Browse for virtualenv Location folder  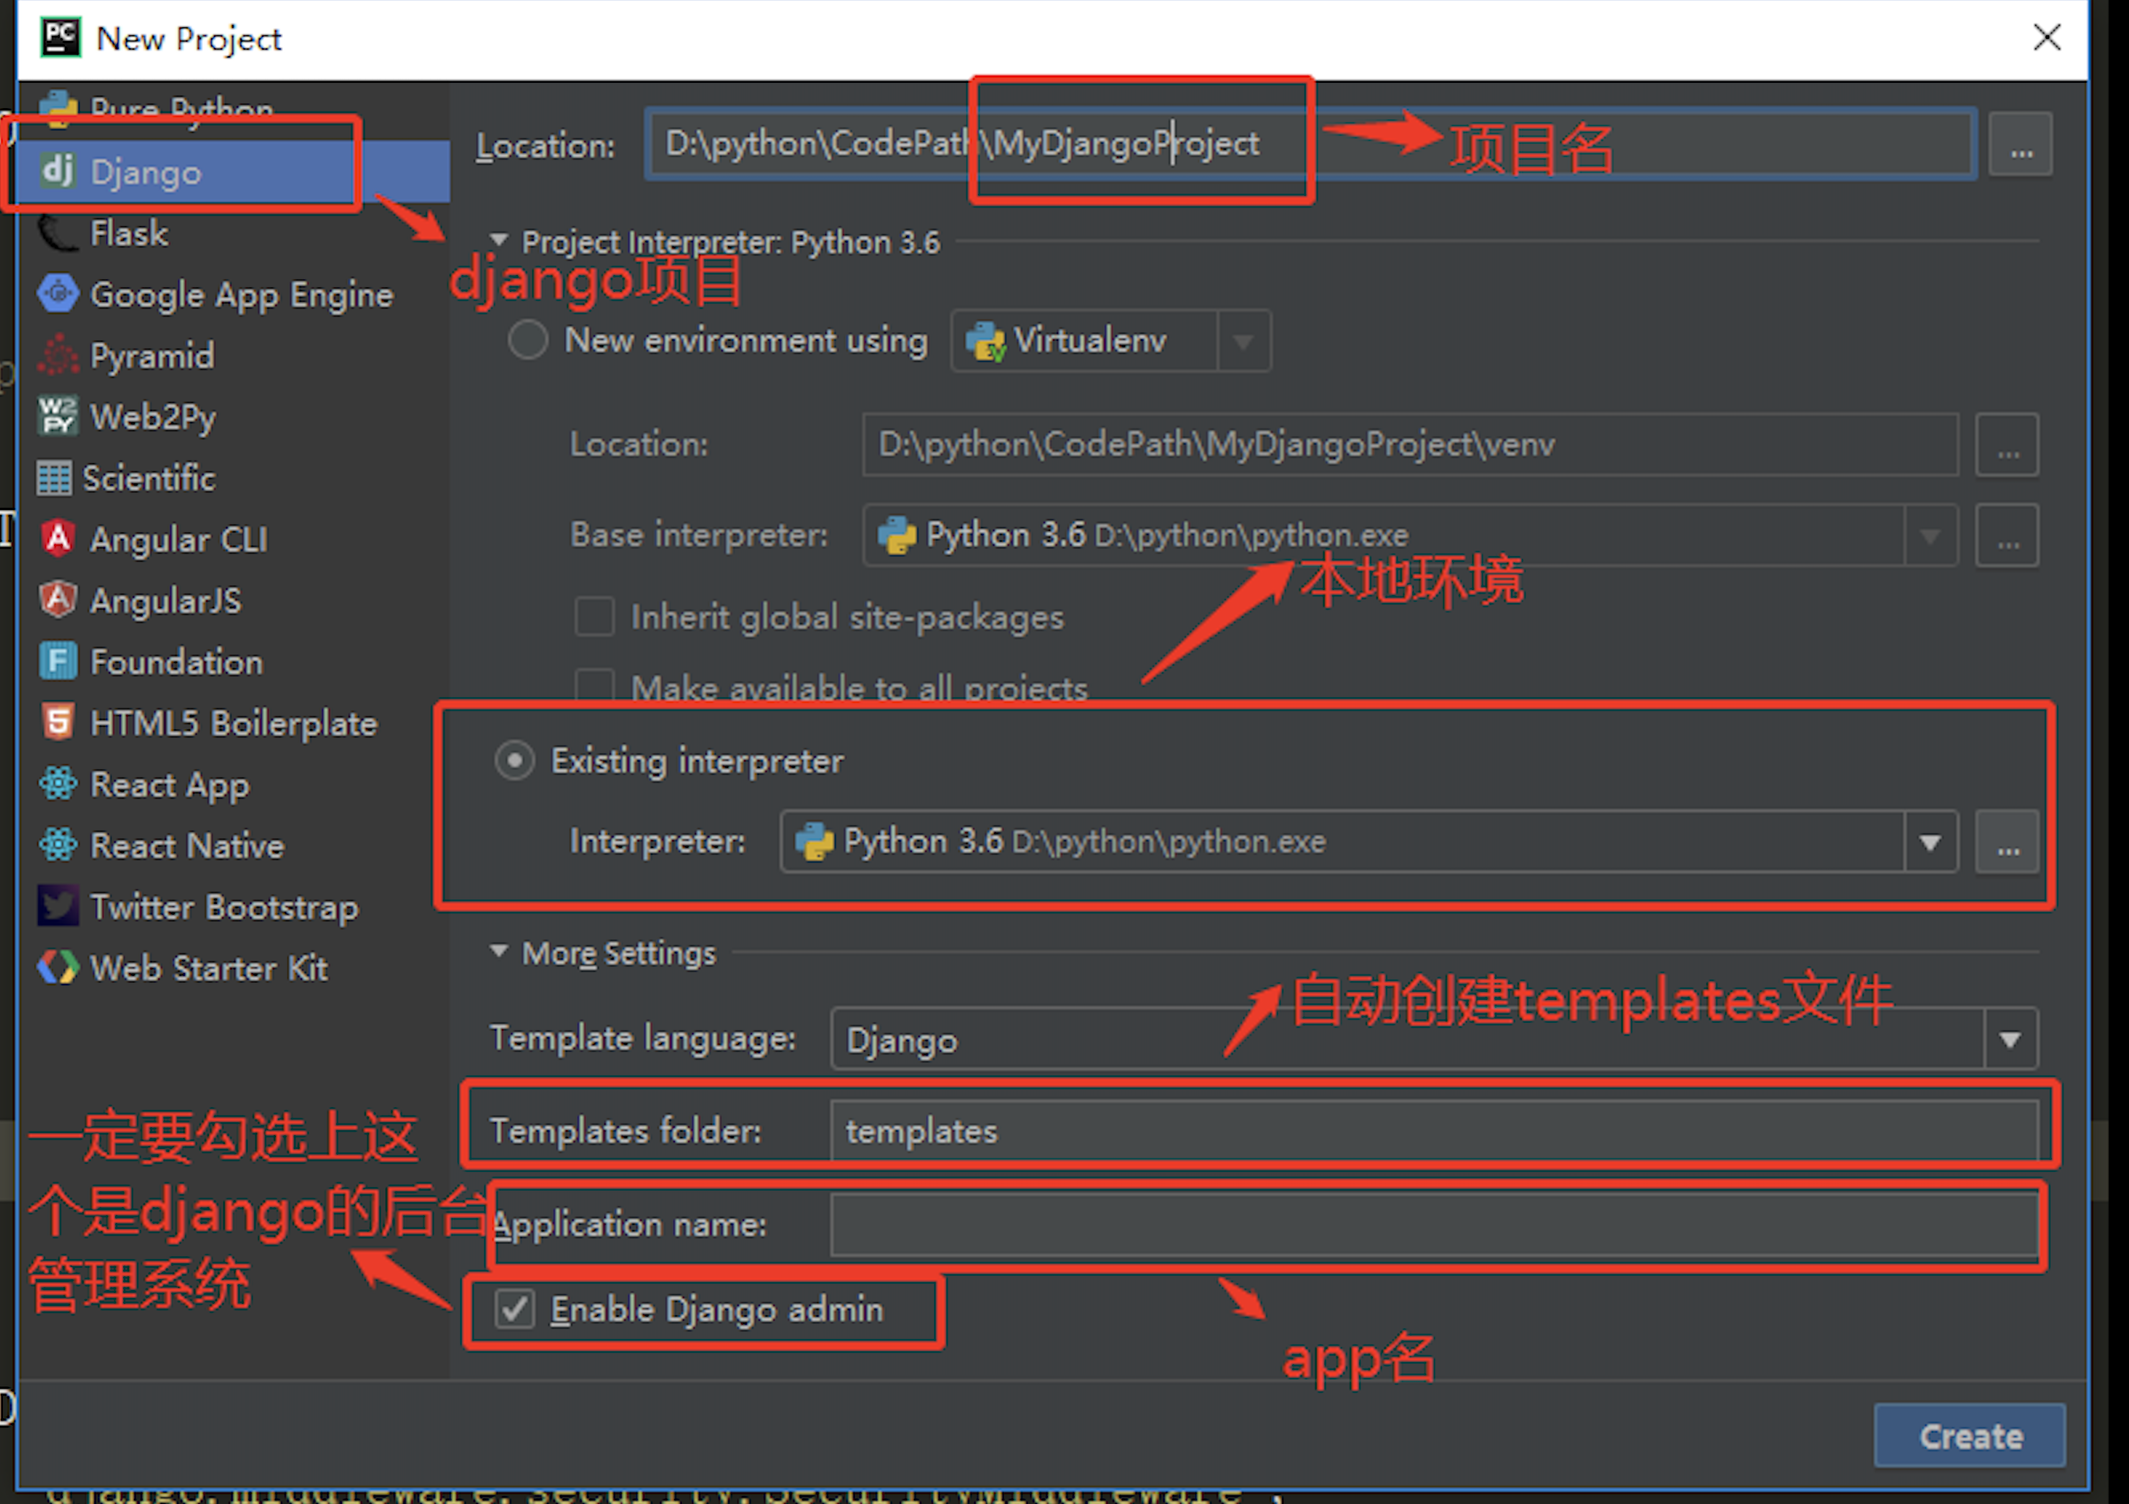click(2007, 445)
